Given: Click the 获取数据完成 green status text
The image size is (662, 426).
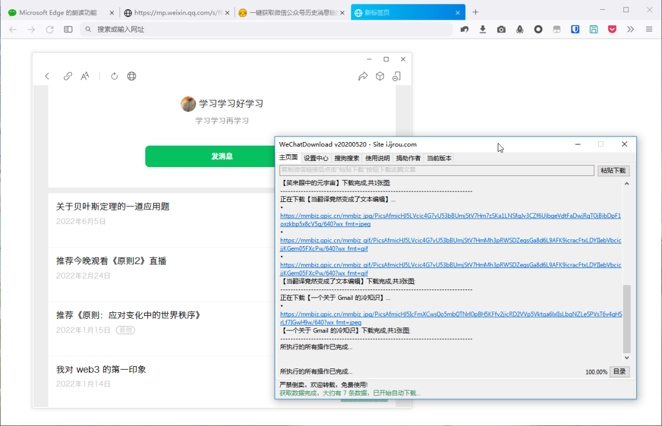Looking at the screenshot, I should (x=350, y=393).
